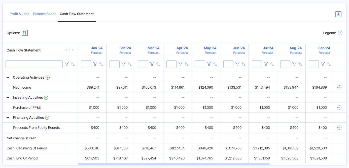The width and height of the screenshot is (349, 168).
Task: Add a line item under Financing Activities
Action: (x=48, y=118)
